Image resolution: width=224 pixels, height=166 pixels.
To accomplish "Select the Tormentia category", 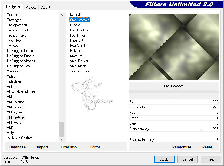I will (x=14, y=15).
